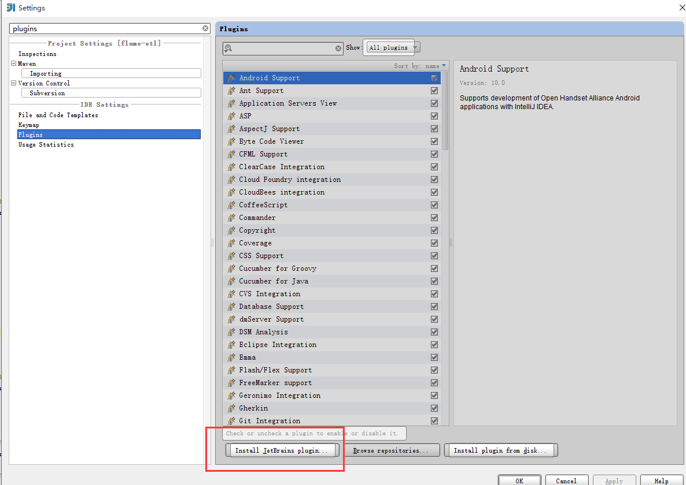Uncheck the Android Support checkbox
This screenshot has width=686, height=485.
click(x=434, y=78)
